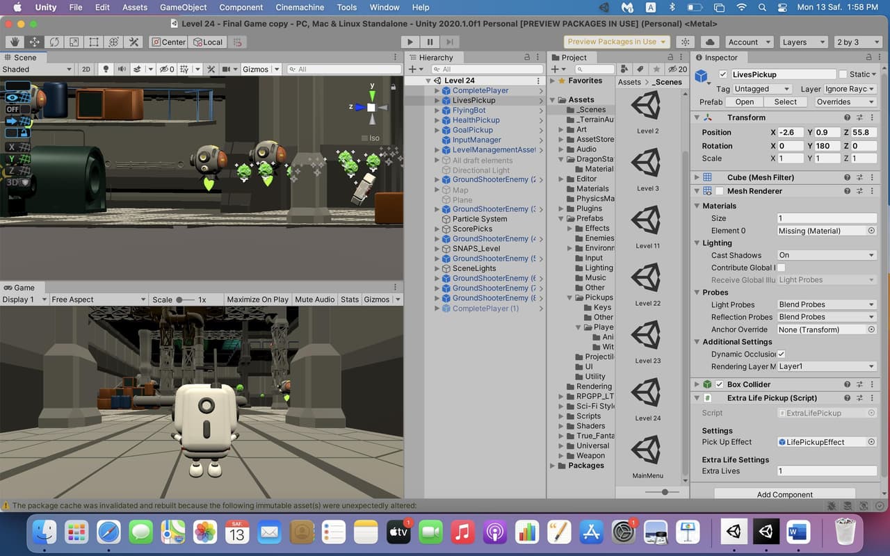This screenshot has width=890, height=556.
Task: Toggle the Static checkbox
Action: 843,74
